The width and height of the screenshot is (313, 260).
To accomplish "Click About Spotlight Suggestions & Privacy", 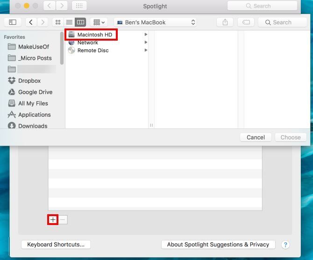I will [x=218, y=245].
